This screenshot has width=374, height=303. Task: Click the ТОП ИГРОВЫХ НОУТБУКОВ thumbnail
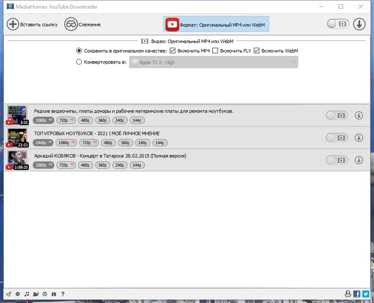[17, 138]
